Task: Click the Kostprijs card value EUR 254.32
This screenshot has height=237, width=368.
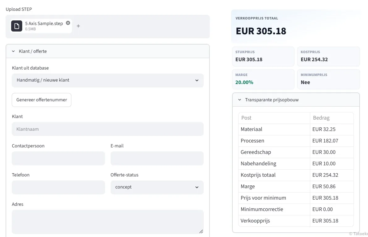Action: tap(314, 60)
